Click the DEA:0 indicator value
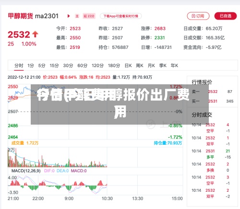 pos(62,171)
